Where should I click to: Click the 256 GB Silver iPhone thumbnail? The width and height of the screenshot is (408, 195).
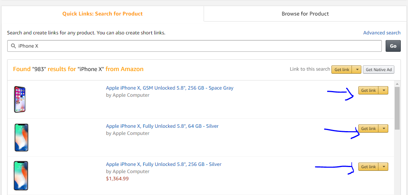pyautogui.click(x=21, y=176)
